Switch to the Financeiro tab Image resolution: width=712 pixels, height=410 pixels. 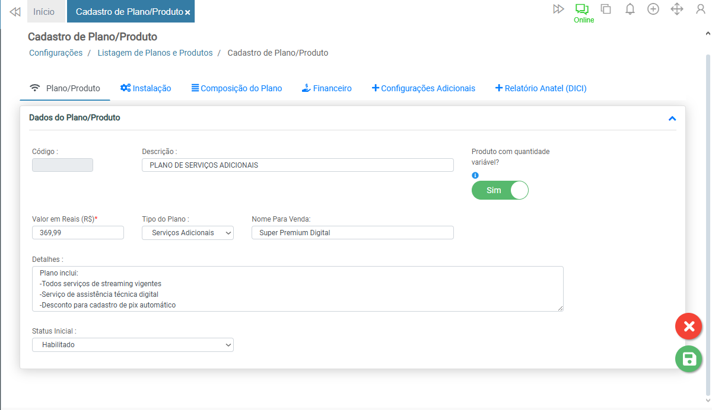click(327, 88)
